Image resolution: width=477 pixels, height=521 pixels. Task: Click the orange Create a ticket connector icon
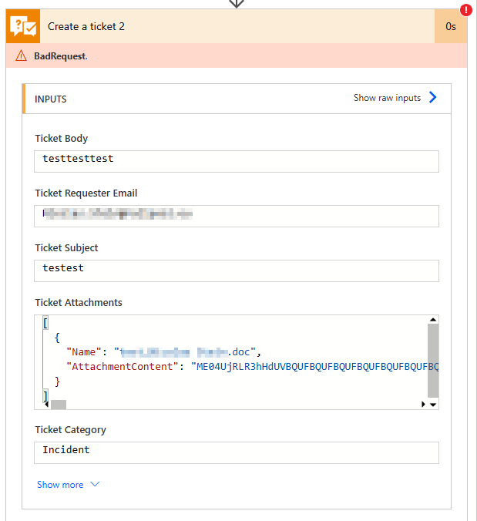click(x=22, y=27)
